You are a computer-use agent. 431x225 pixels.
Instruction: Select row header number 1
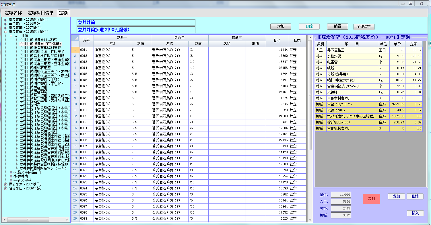coord(75,50)
